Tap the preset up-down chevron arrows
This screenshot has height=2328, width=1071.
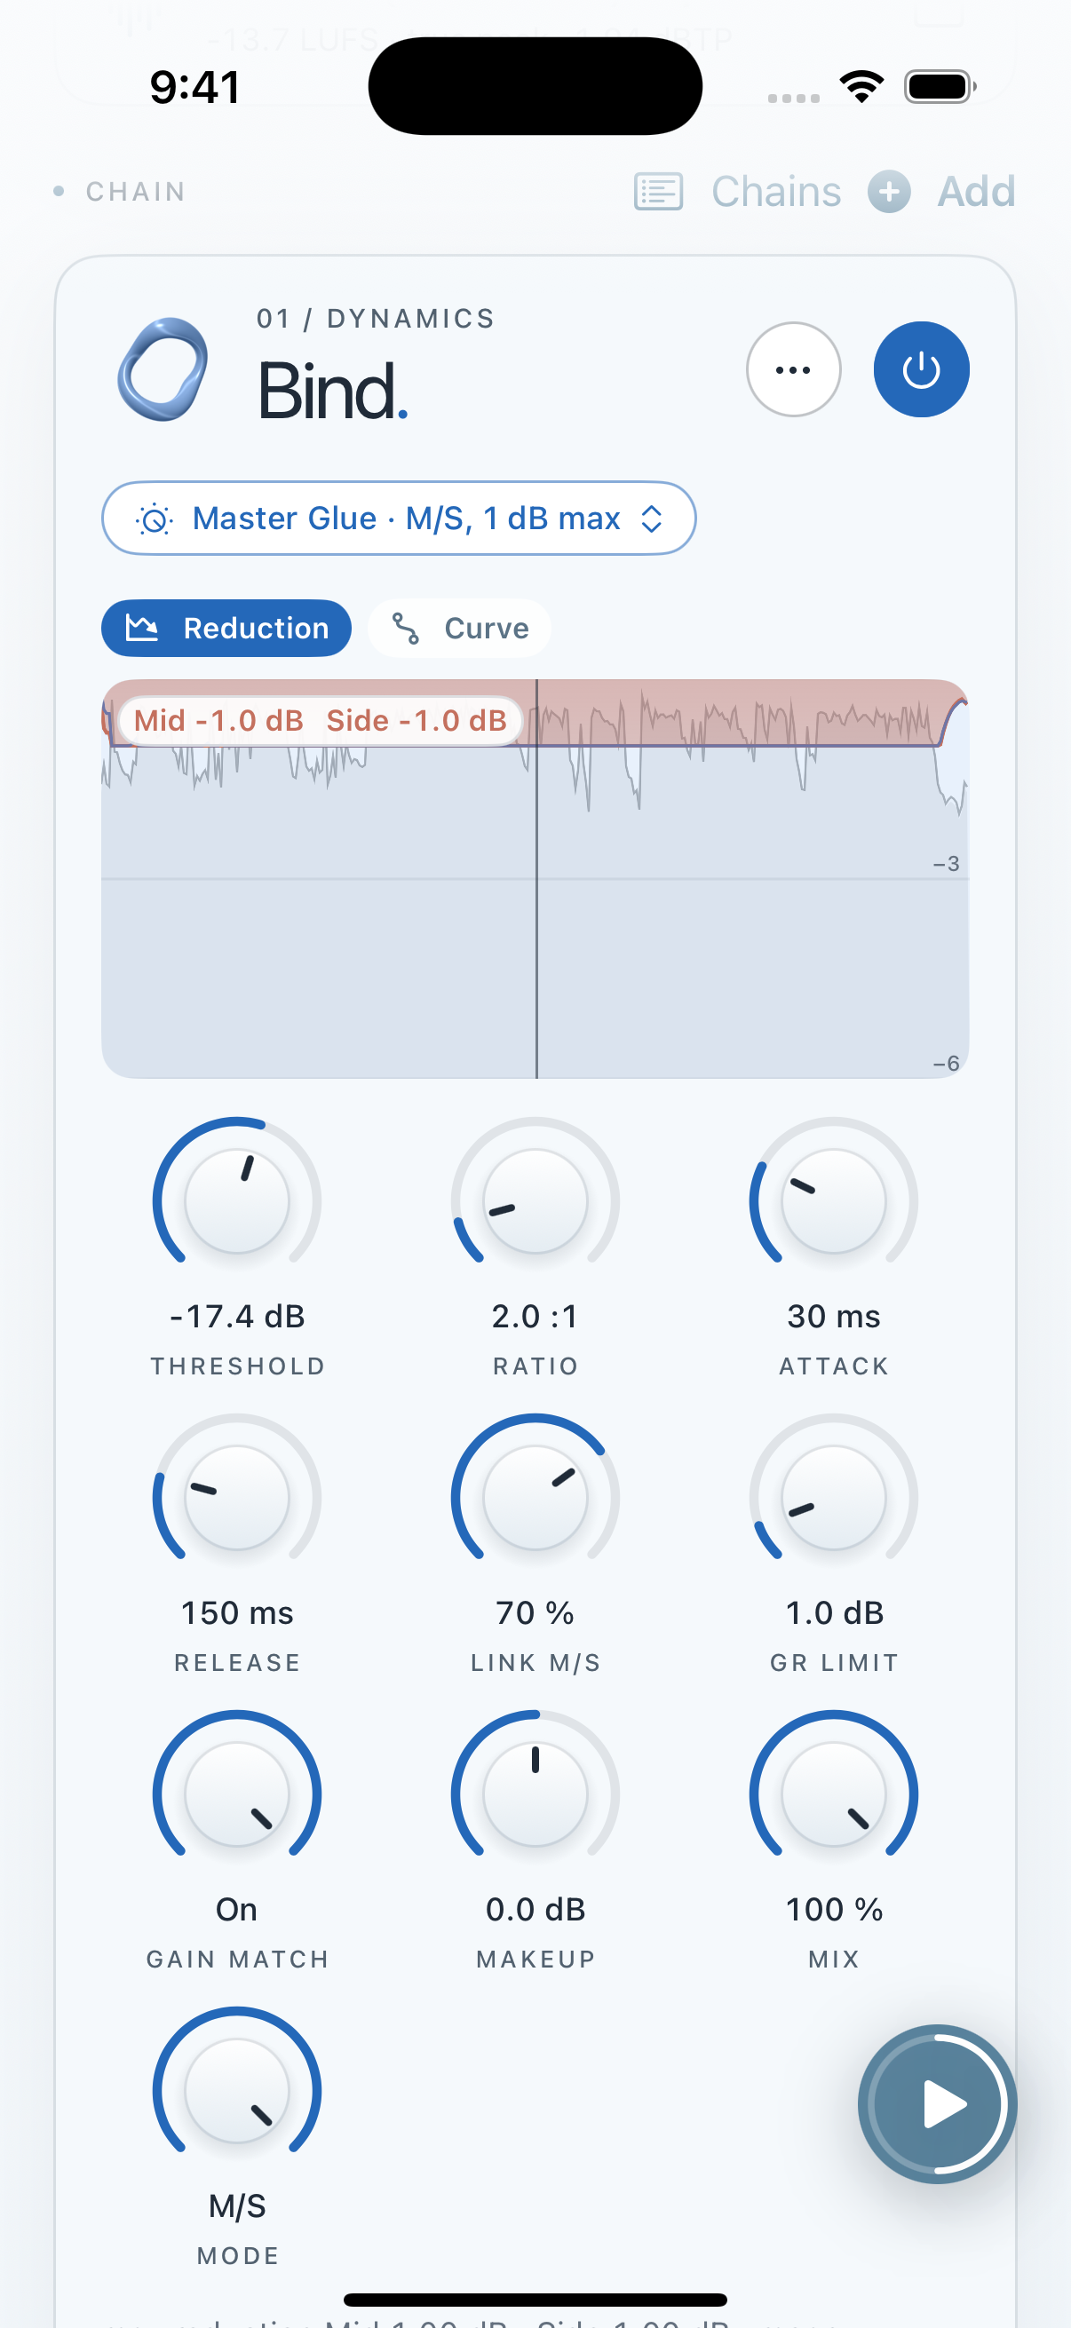tap(652, 519)
